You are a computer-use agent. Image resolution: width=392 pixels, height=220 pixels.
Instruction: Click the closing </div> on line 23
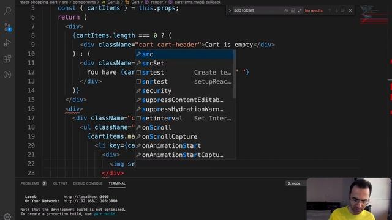tap(113, 173)
